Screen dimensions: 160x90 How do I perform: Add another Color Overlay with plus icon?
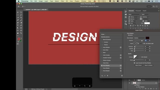[x=121, y=55]
